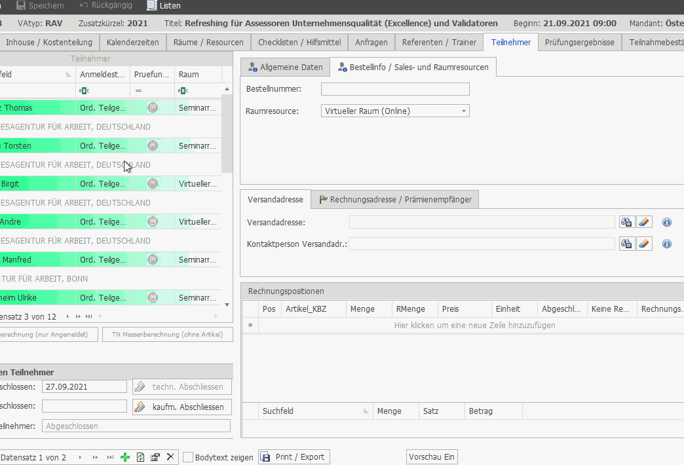Show info for Kontaktperson Versandadr.
The image size is (684, 465).
(667, 244)
